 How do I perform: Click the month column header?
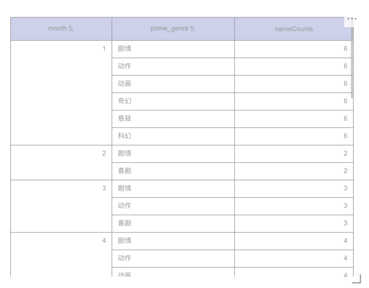tap(57, 29)
